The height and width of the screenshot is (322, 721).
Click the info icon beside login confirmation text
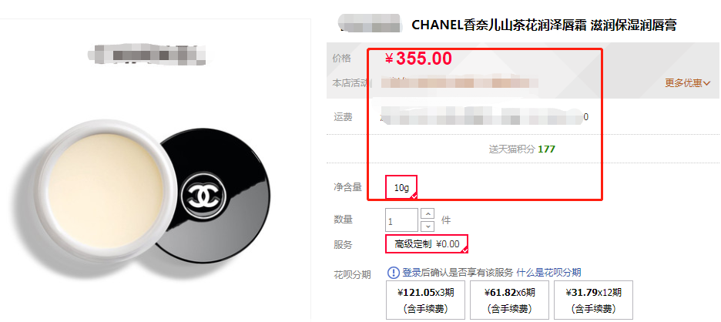394,273
